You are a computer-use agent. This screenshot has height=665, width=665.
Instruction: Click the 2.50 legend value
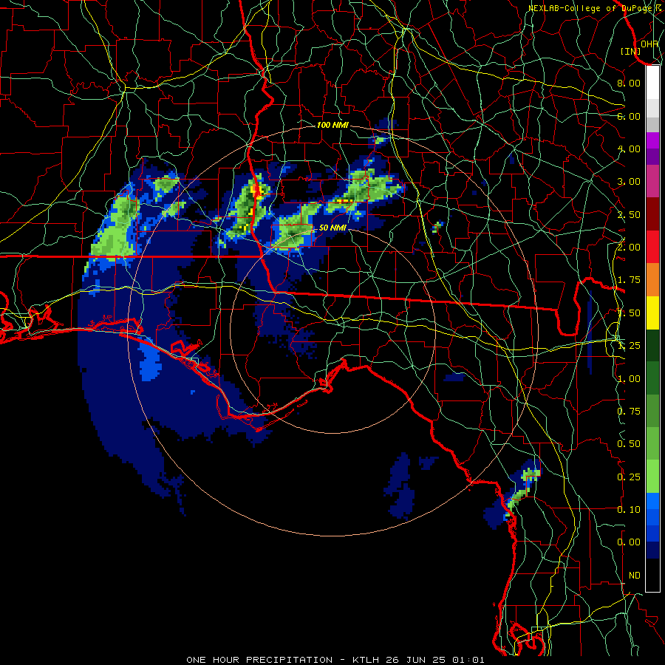pyautogui.click(x=629, y=214)
